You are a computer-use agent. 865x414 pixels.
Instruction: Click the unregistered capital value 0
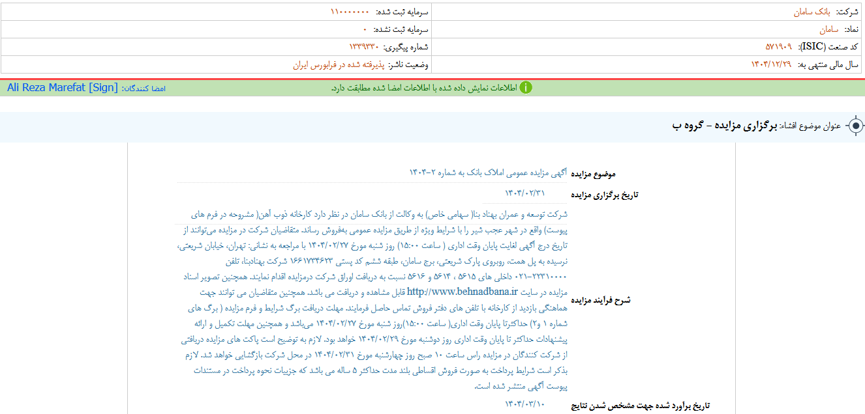point(365,29)
